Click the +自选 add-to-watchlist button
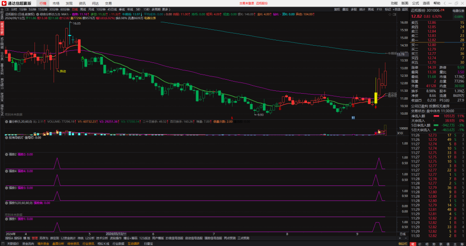This screenshot has width=466, height=246. 397,9
